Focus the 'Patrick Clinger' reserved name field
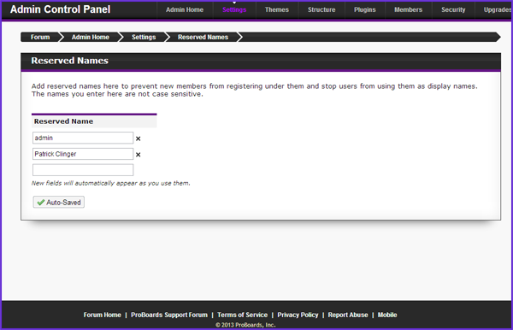This screenshot has height=330, width=513. point(83,154)
